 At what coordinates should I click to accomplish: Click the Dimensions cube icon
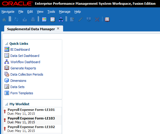coord(7,80)
